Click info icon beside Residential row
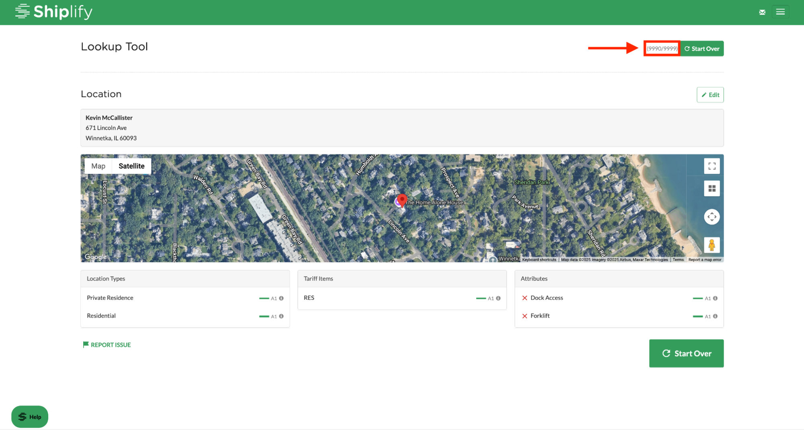The image size is (804, 430). pyautogui.click(x=282, y=316)
